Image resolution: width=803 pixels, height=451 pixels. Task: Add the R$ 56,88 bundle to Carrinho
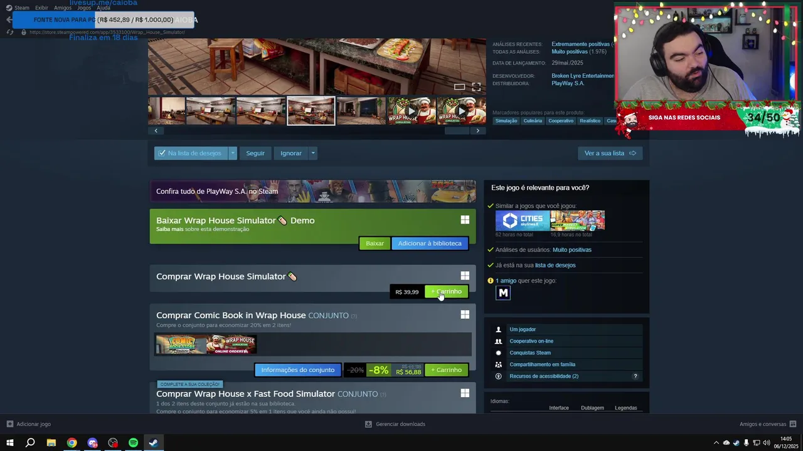pyautogui.click(x=446, y=370)
